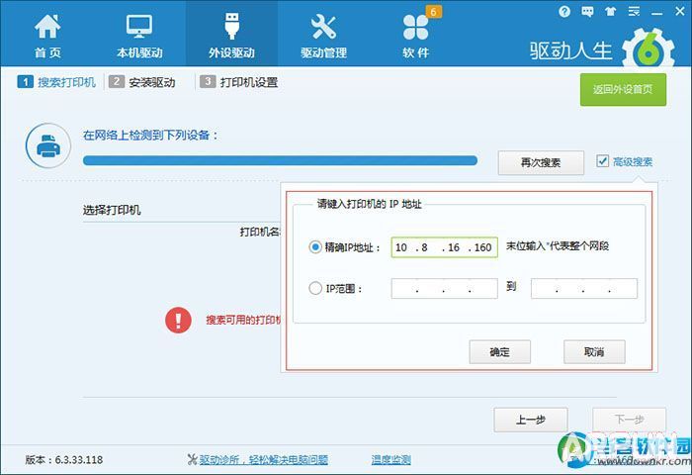Click the 上一步 button
The width and height of the screenshot is (692, 475).
pyautogui.click(x=531, y=420)
